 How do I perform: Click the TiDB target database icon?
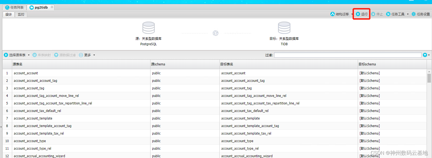[x=284, y=28]
